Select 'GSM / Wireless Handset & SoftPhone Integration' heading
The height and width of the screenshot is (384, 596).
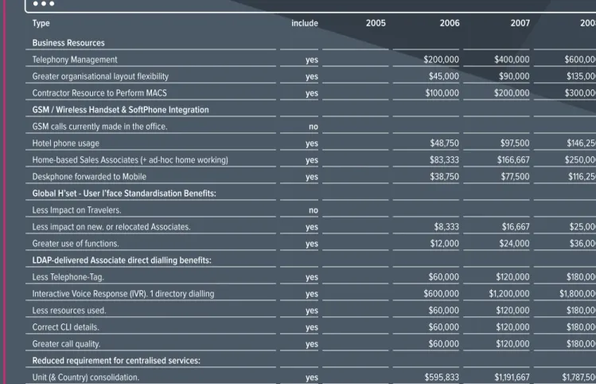click(x=120, y=110)
